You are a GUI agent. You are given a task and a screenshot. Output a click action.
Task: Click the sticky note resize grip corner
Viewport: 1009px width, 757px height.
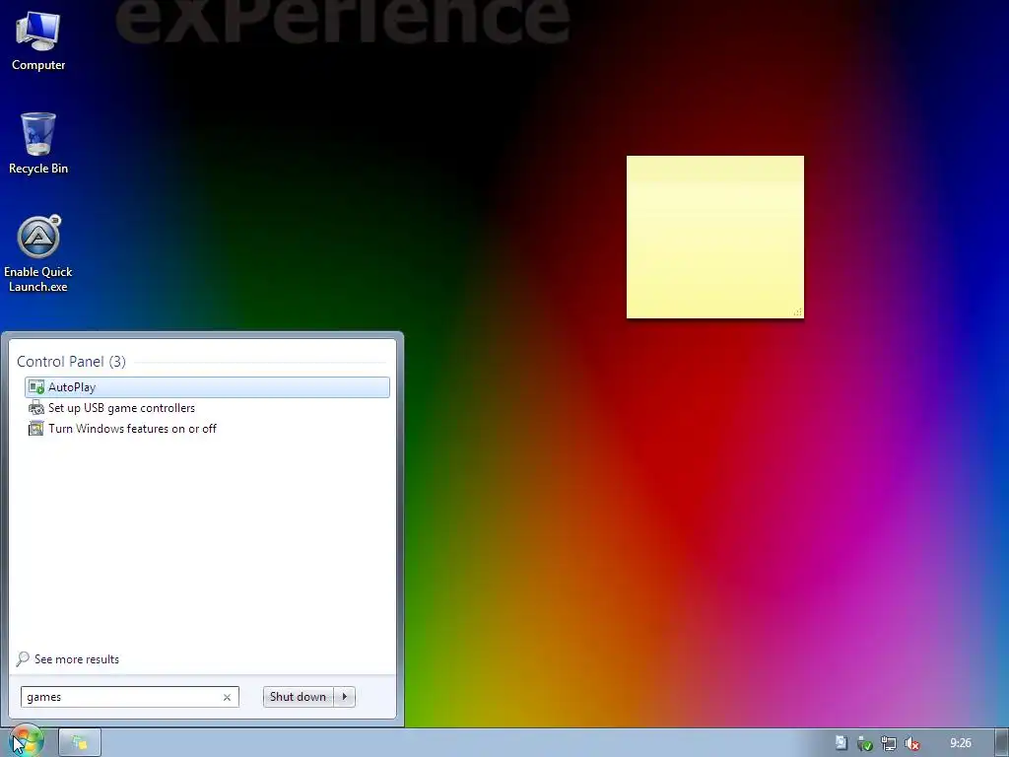pos(798,312)
